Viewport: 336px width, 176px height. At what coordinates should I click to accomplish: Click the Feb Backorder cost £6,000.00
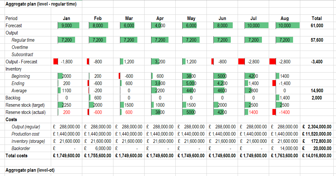click(x=98, y=148)
